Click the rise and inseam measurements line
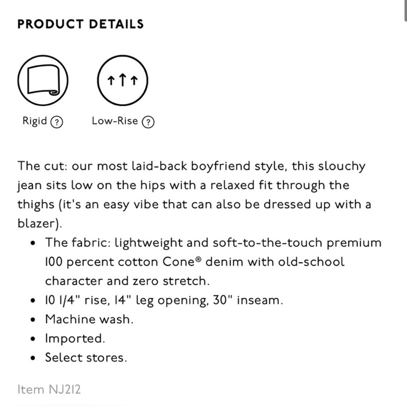407x407 pixels. pyautogui.click(x=164, y=300)
